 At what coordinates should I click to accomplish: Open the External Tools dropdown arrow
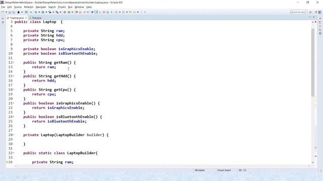(61, 12)
